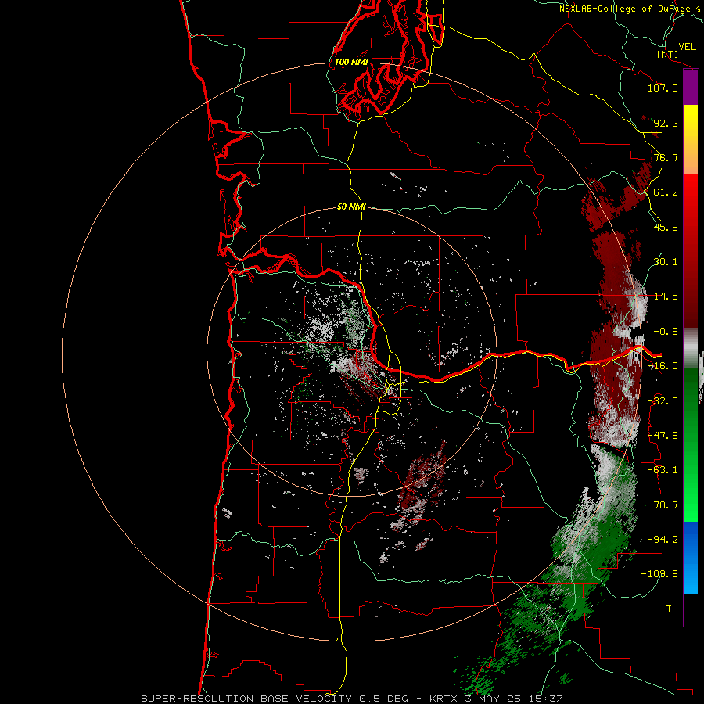Click the 30.1 velocity scale value

tap(666, 262)
